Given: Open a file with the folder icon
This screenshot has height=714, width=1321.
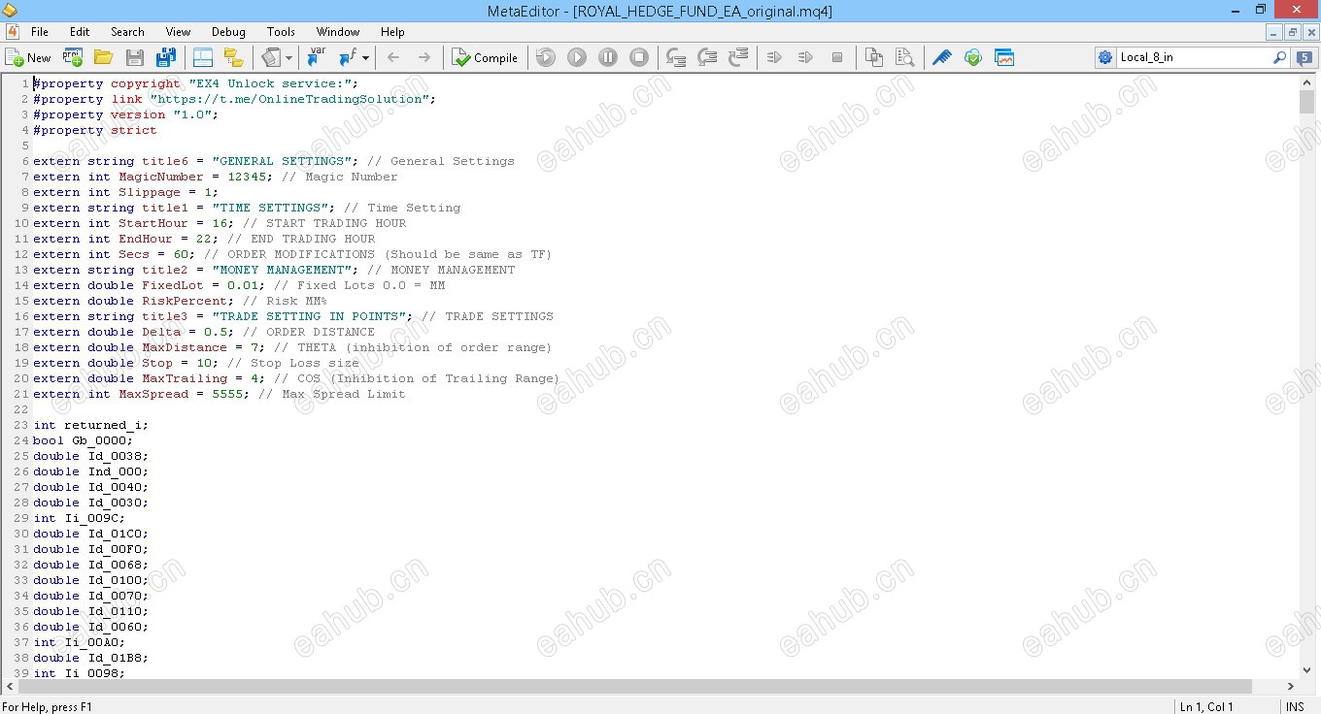Looking at the screenshot, I should [x=104, y=57].
